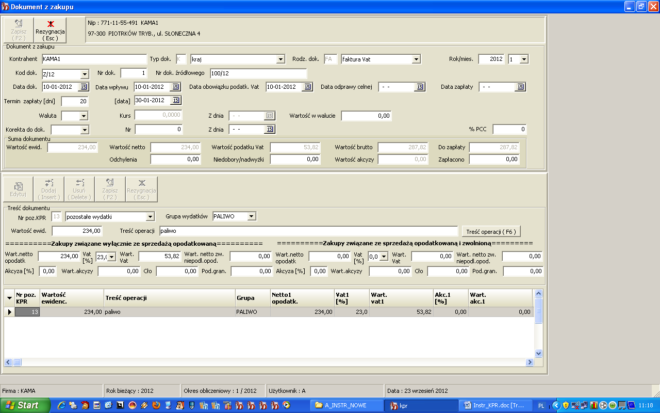Screen dimensions: 660x413
Task: Click the kpr application icon in title bar
Action: 6,6
